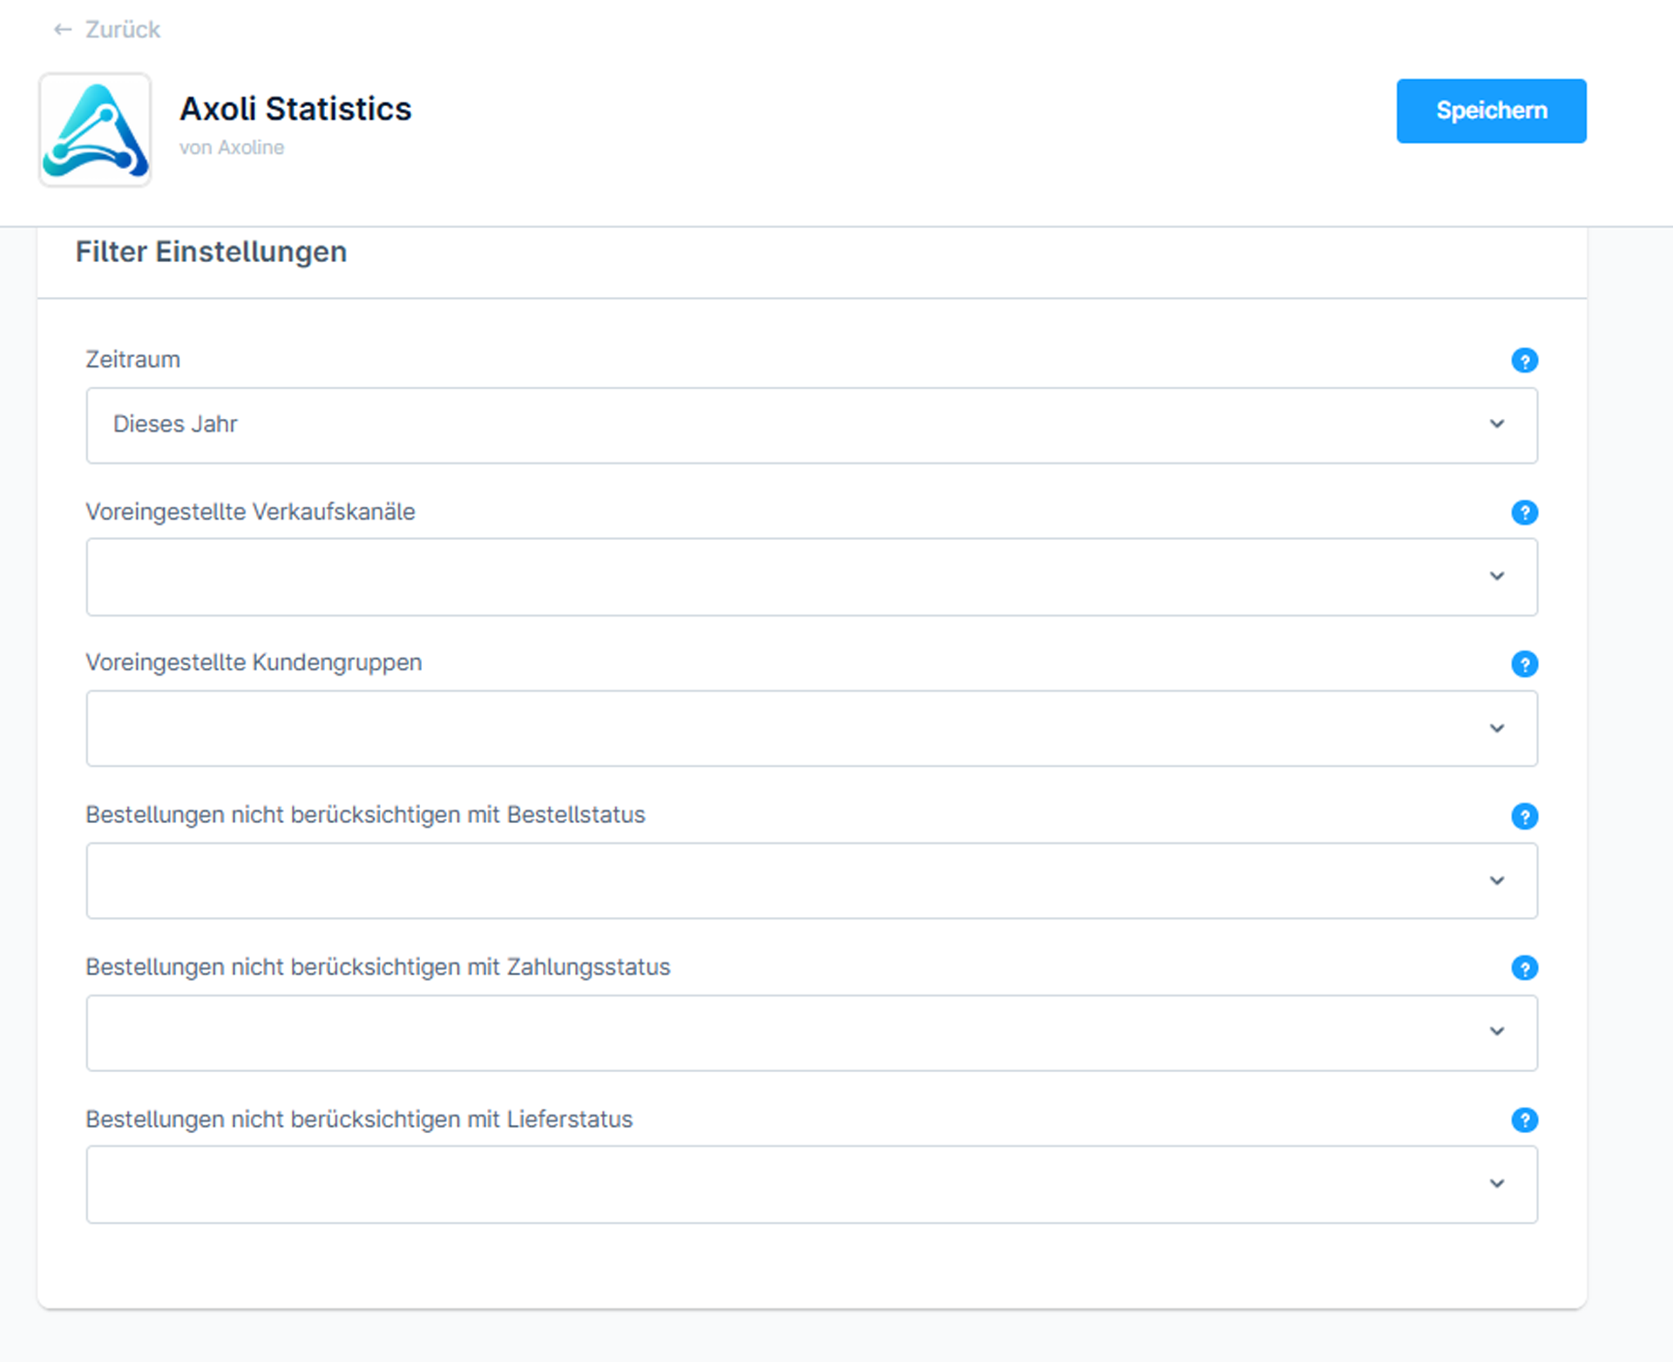Image resolution: width=1673 pixels, height=1362 pixels.
Task: Click the chevron in the Lieferstatus field
Action: coord(1497,1183)
